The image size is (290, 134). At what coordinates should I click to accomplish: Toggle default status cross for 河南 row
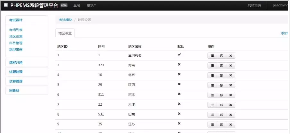pos(179,65)
